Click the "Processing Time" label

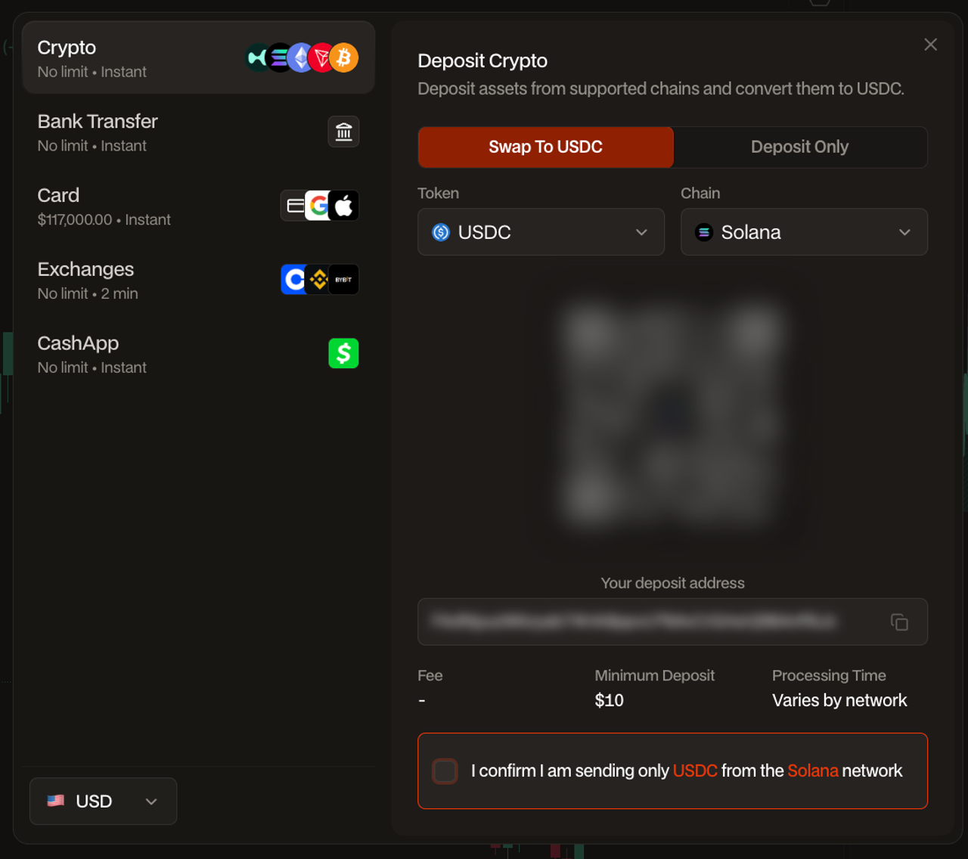829,675
